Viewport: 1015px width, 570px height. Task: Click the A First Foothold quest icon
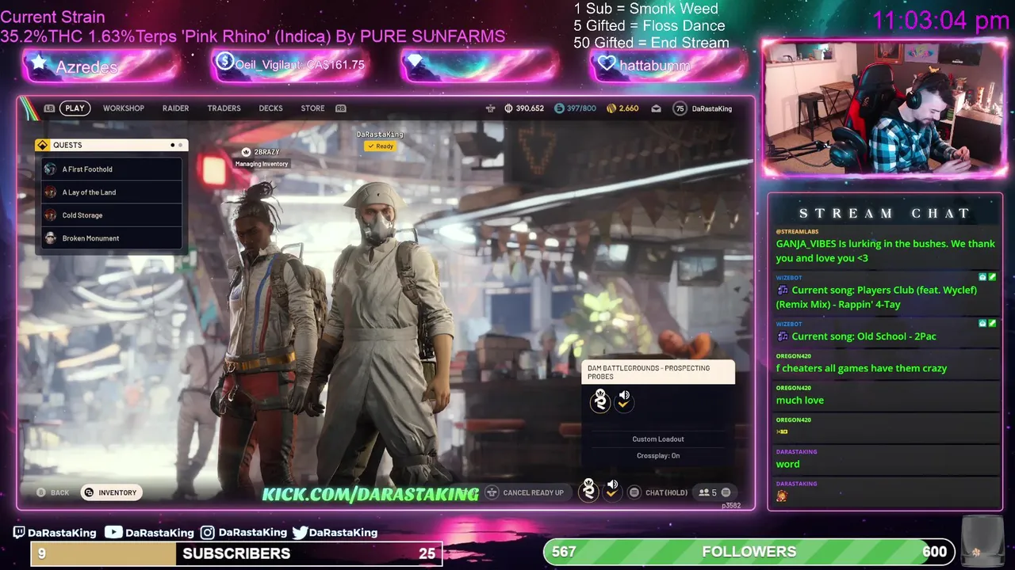point(50,169)
